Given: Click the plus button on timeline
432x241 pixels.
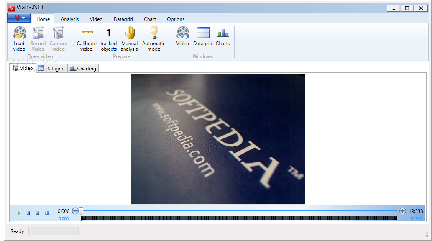Looking at the screenshot, I should coord(403,211).
